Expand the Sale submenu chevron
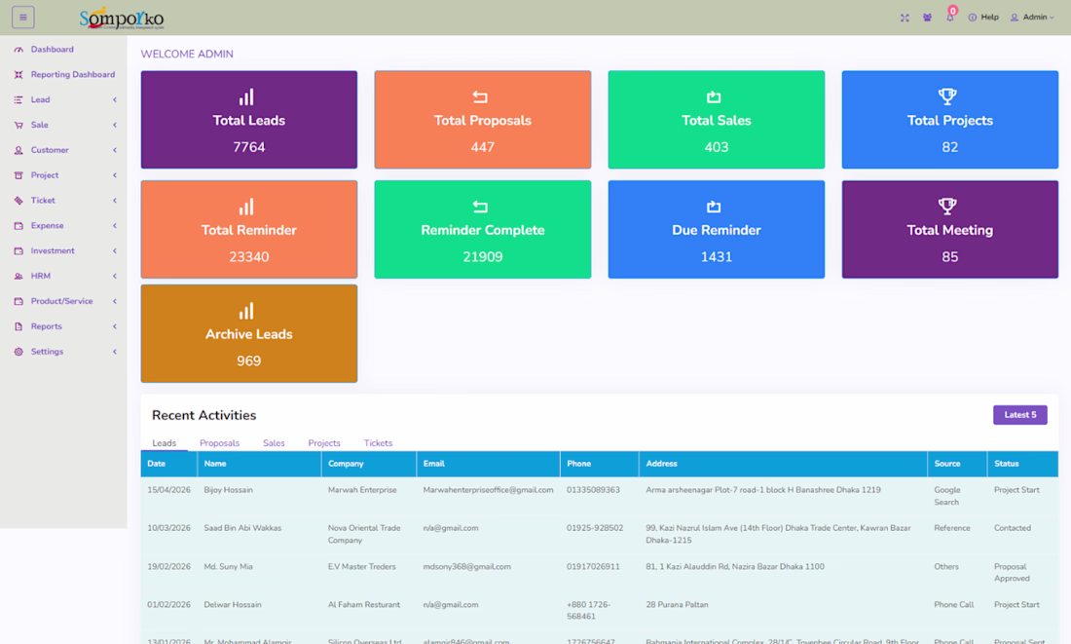 [115, 125]
